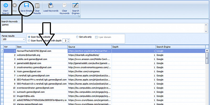Click keywords box scroll down arrow
Image resolution: width=210 pixels, height=105 pixels.
(206, 31)
